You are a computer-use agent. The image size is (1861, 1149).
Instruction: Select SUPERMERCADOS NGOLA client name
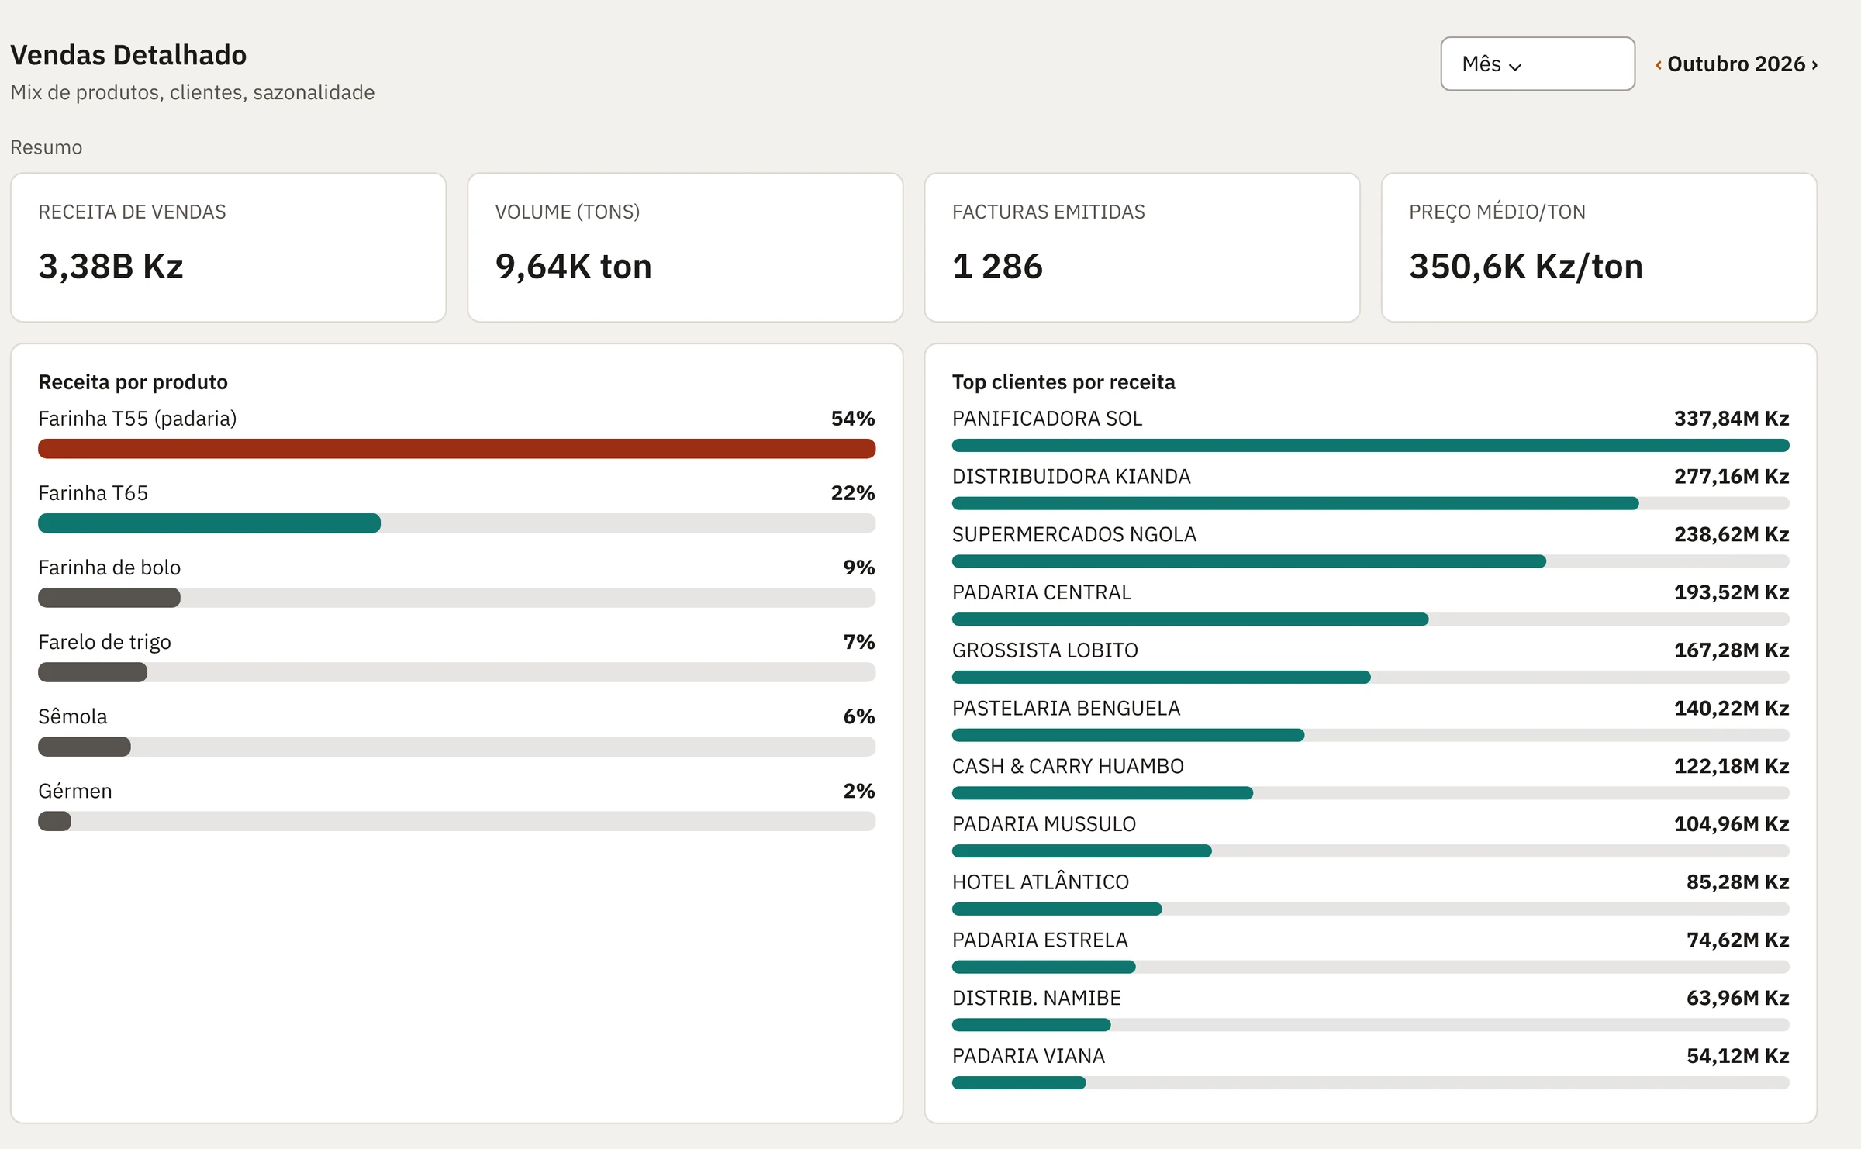[1074, 534]
